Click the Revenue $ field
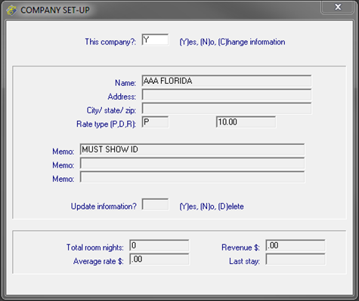Screen dimensions: 359x301 (x=296, y=245)
